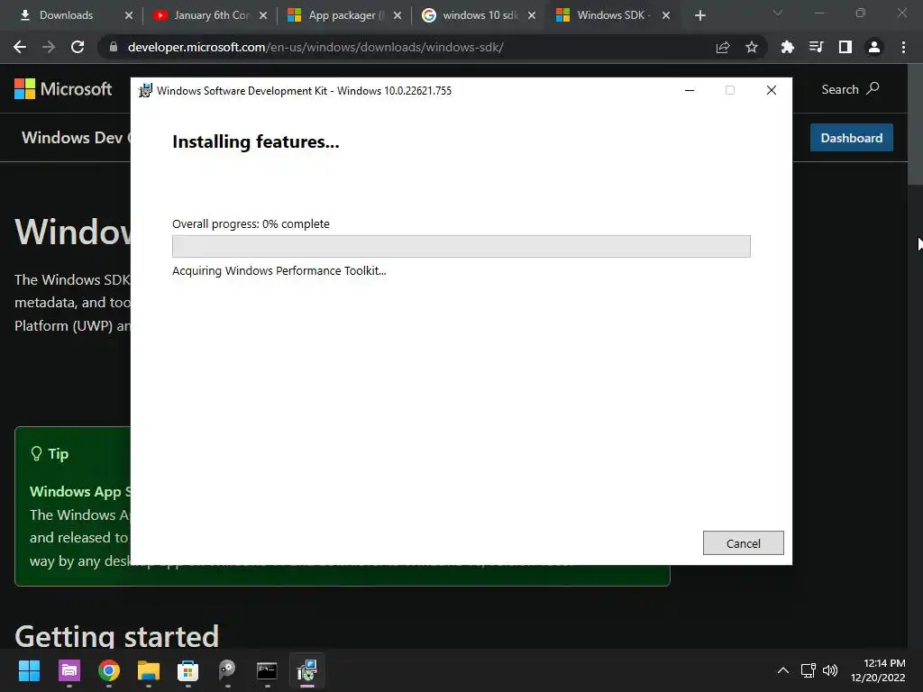Close the Windows SDK tab
Image resolution: width=923 pixels, height=692 pixels.
(666, 16)
